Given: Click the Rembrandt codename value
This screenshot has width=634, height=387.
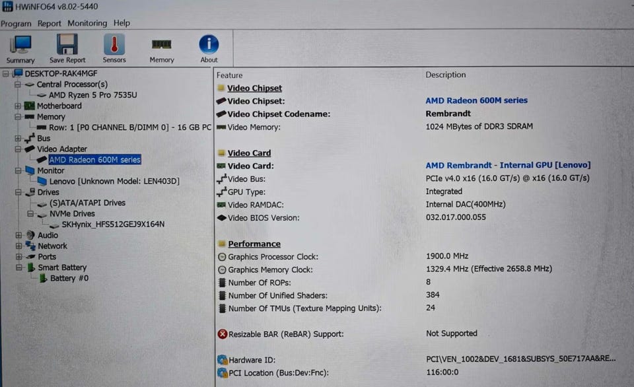Looking at the screenshot, I should pos(448,114).
